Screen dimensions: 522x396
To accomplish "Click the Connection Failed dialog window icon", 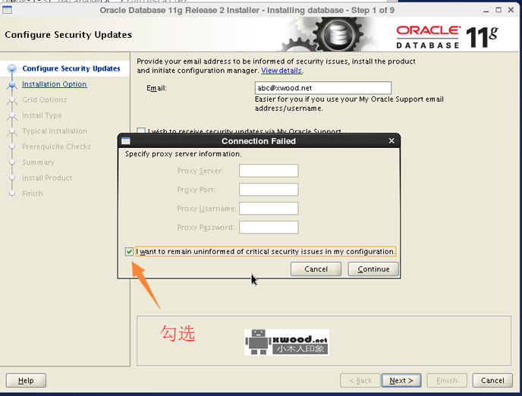I will [126, 141].
